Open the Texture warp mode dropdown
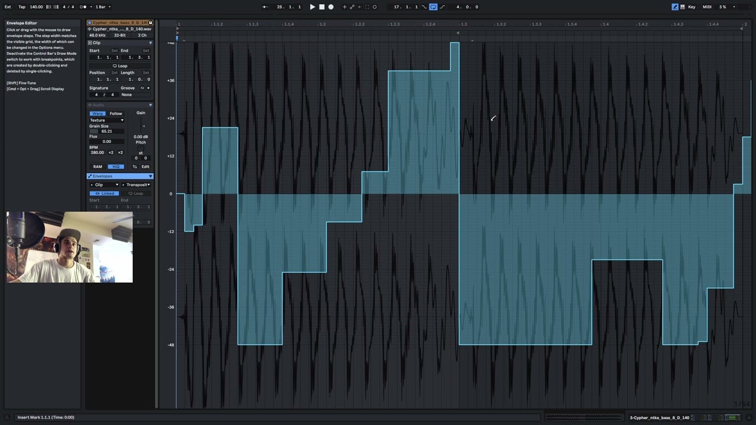This screenshot has height=425, width=756. tap(107, 120)
